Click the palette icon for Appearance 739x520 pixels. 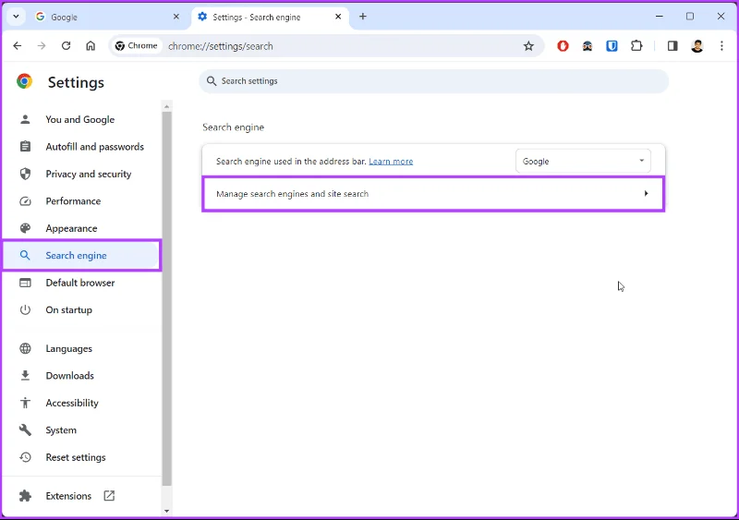point(25,228)
